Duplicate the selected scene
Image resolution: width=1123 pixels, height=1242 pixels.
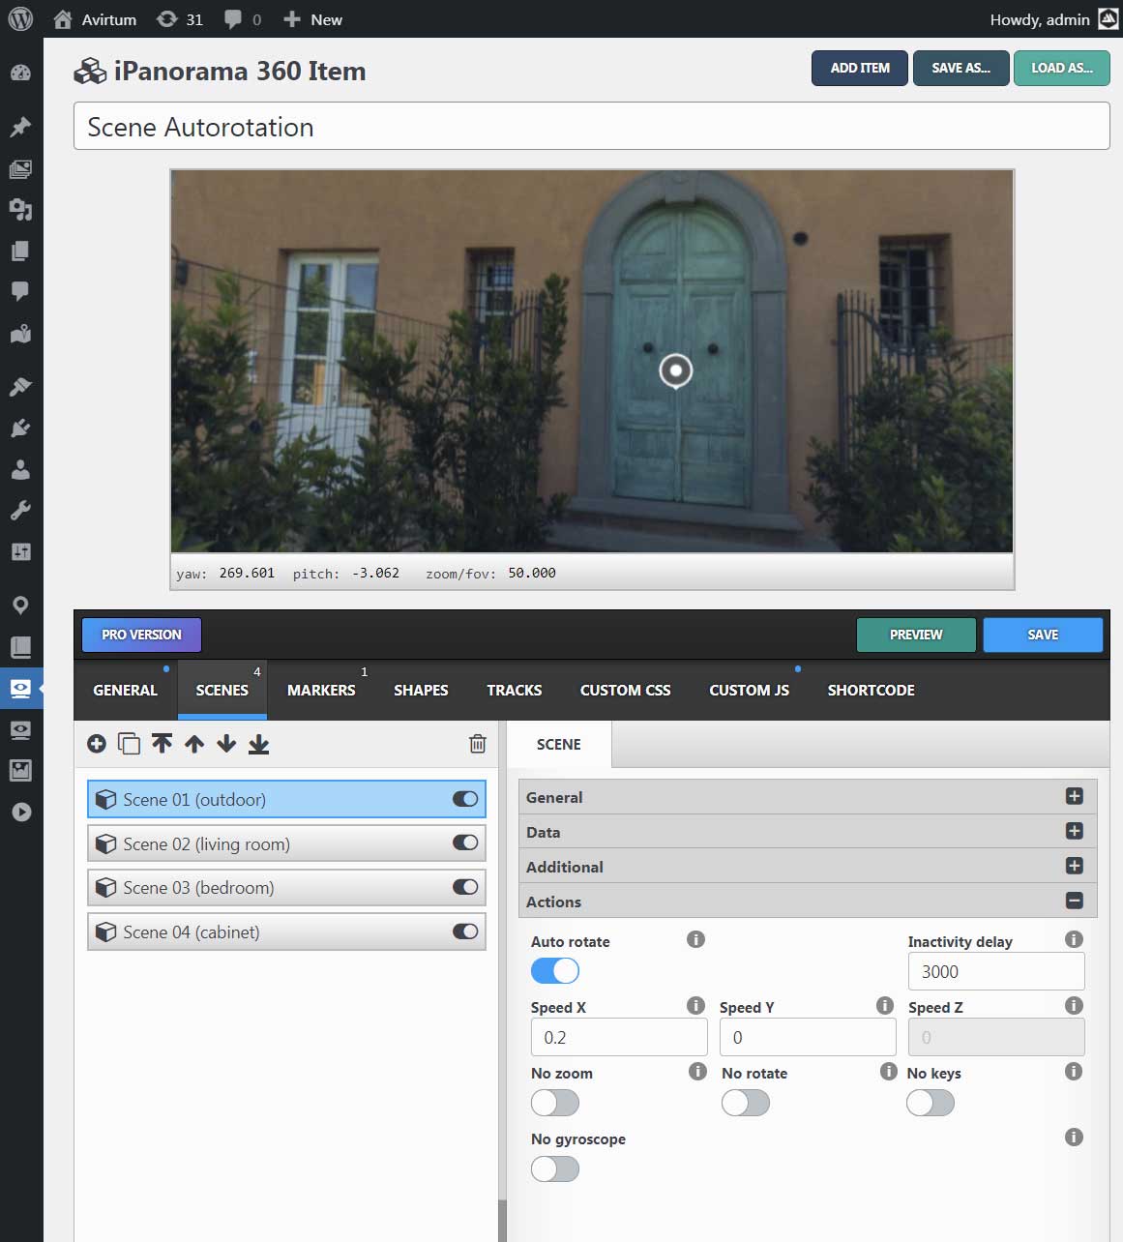[129, 744]
